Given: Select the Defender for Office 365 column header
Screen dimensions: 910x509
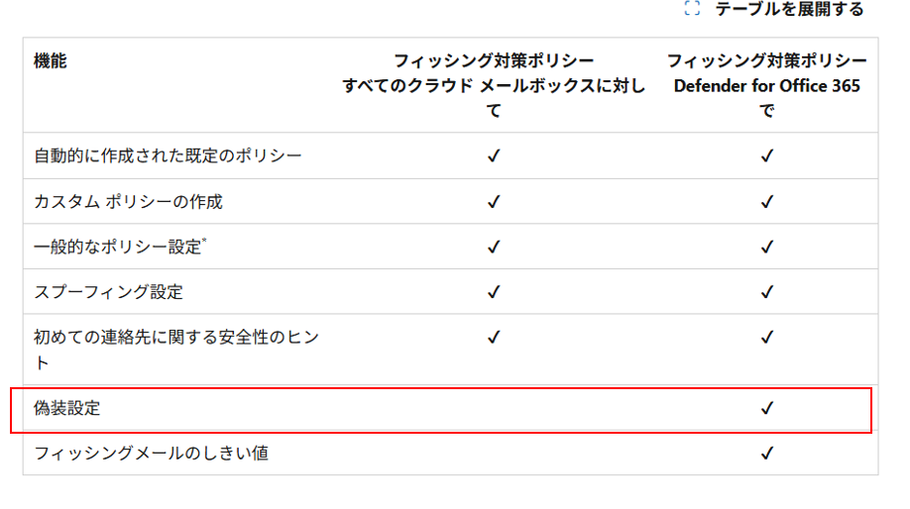Looking at the screenshot, I should coord(766,85).
